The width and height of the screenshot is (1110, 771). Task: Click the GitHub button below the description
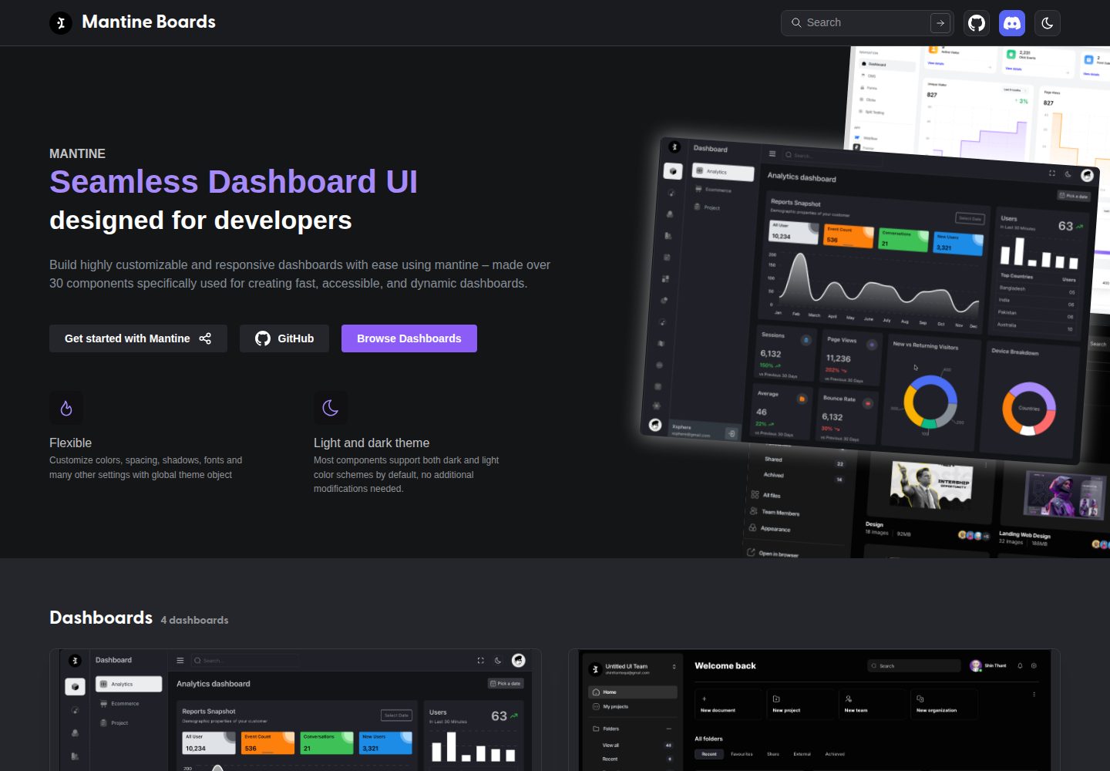point(284,338)
